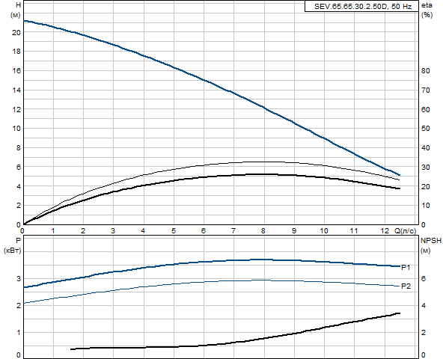Click the 14 value on H axis

16,90
